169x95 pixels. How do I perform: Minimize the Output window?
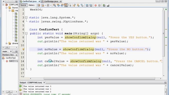coord(166,83)
